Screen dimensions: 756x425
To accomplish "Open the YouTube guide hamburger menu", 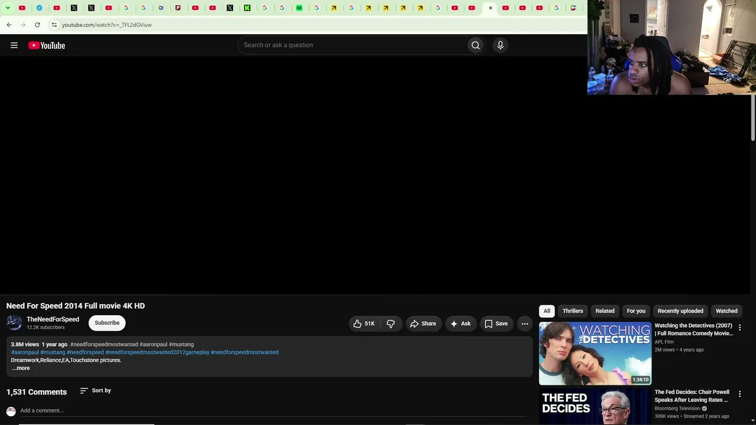I will click(14, 45).
